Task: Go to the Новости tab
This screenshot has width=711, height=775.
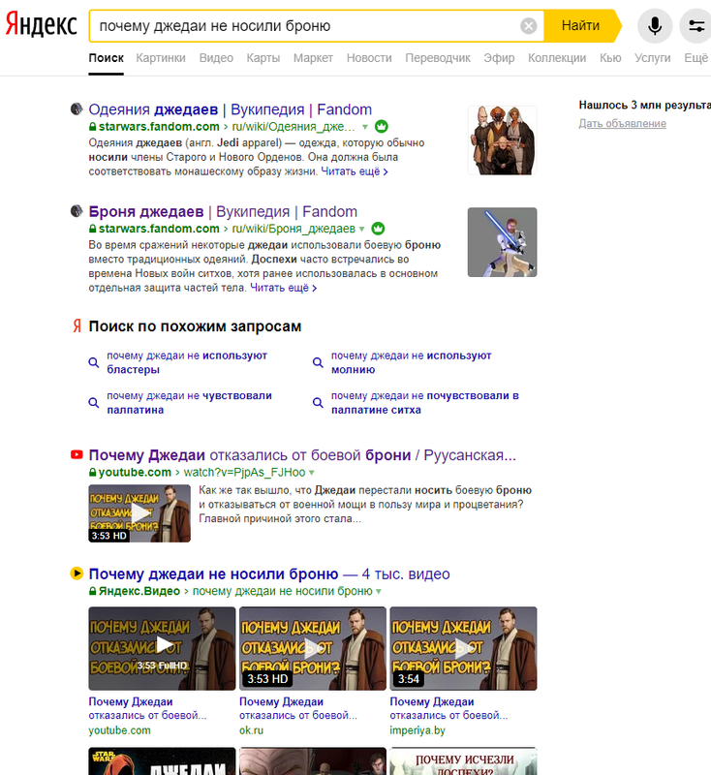Action: point(369,58)
